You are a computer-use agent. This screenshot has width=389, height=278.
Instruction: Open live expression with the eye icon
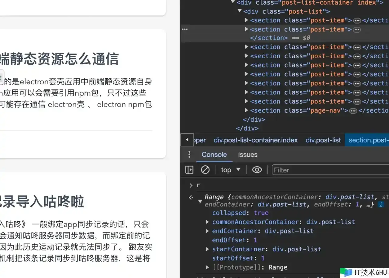tap(257, 170)
